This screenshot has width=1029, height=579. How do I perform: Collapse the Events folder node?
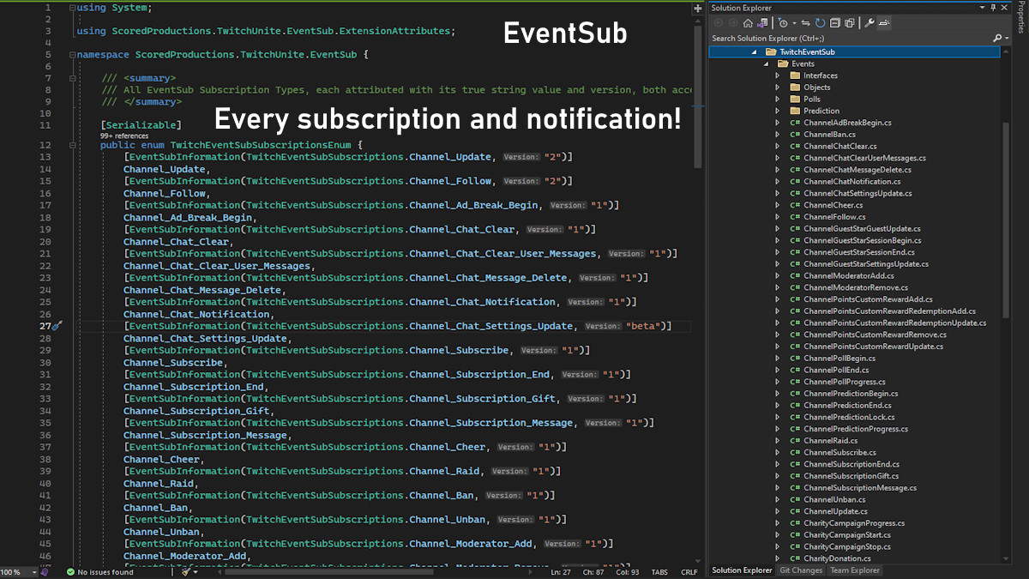pyautogui.click(x=766, y=64)
